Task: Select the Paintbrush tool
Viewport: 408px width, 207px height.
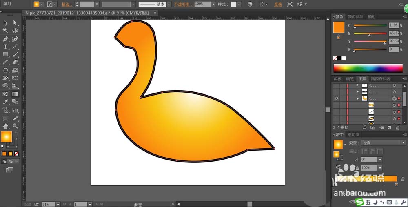Action: tap(15, 54)
